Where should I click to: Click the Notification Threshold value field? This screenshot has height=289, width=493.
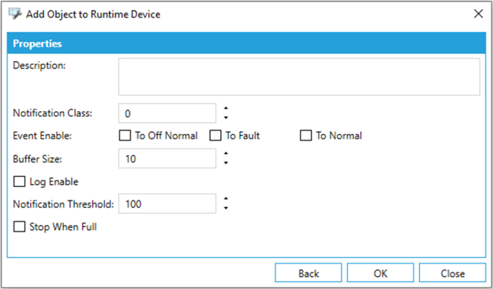tap(167, 204)
